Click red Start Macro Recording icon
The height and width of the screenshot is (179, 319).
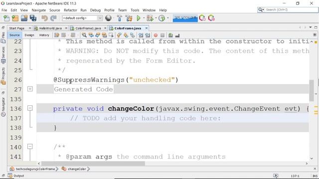click(156, 35)
